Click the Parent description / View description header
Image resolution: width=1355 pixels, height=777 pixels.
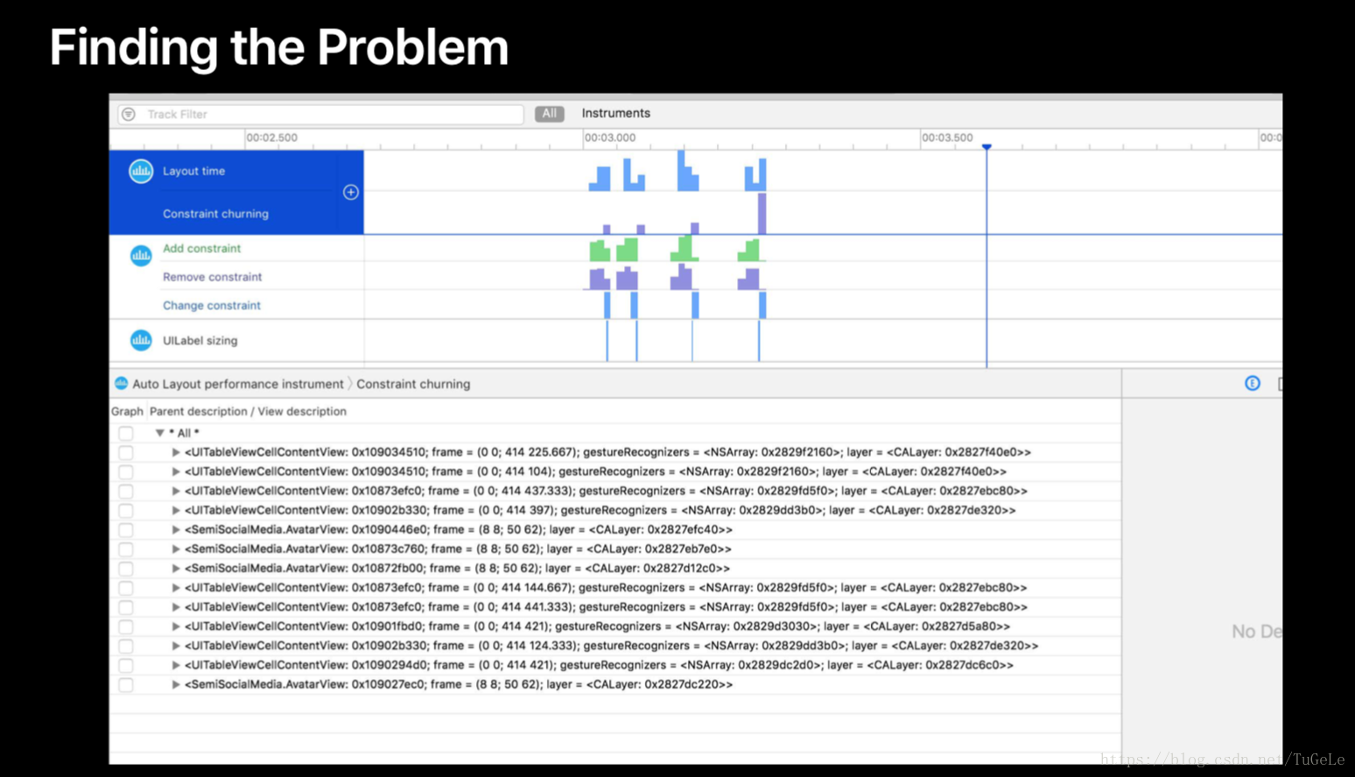pyautogui.click(x=248, y=411)
